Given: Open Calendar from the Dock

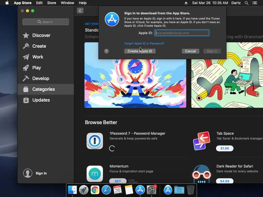Looking at the screenshot, I should pos(117,190).
